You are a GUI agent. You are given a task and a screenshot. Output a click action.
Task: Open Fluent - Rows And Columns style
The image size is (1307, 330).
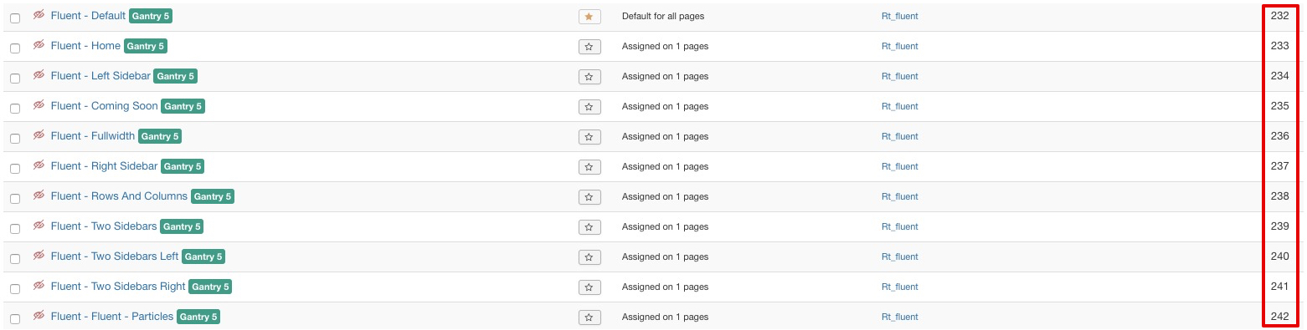click(119, 195)
